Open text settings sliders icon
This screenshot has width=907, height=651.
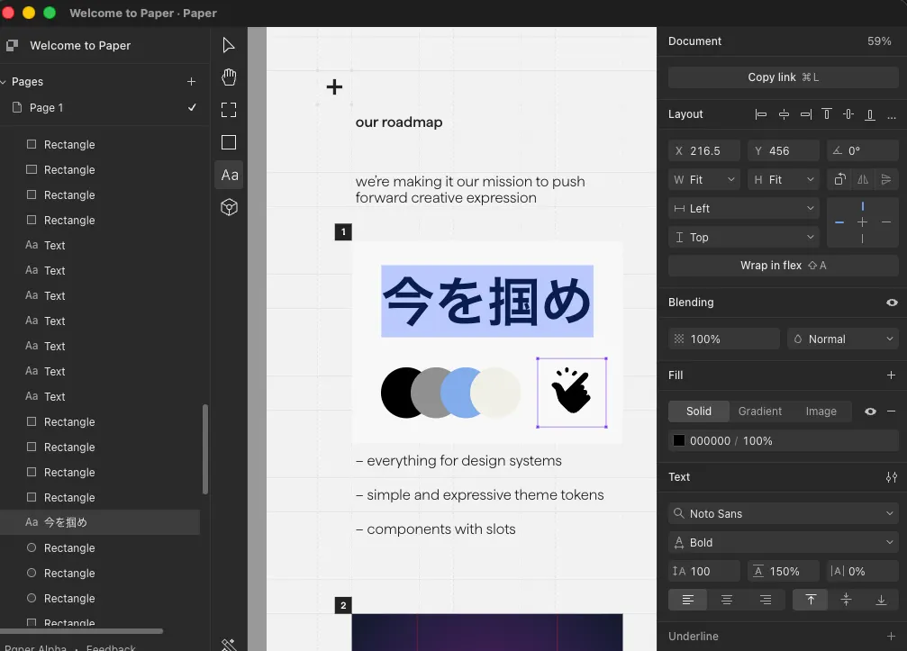tap(892, 477)
